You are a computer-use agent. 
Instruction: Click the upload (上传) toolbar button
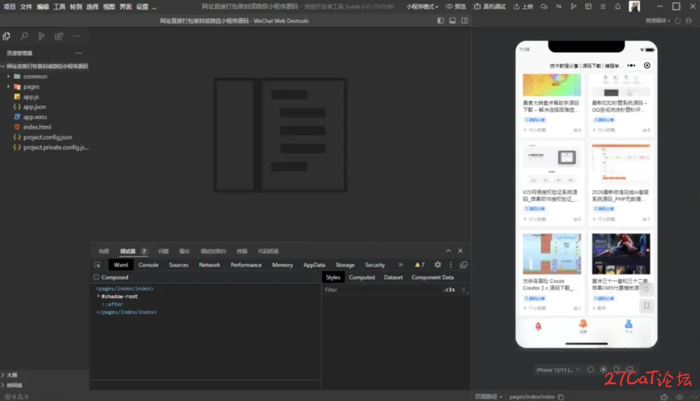[x=523, y=6]
